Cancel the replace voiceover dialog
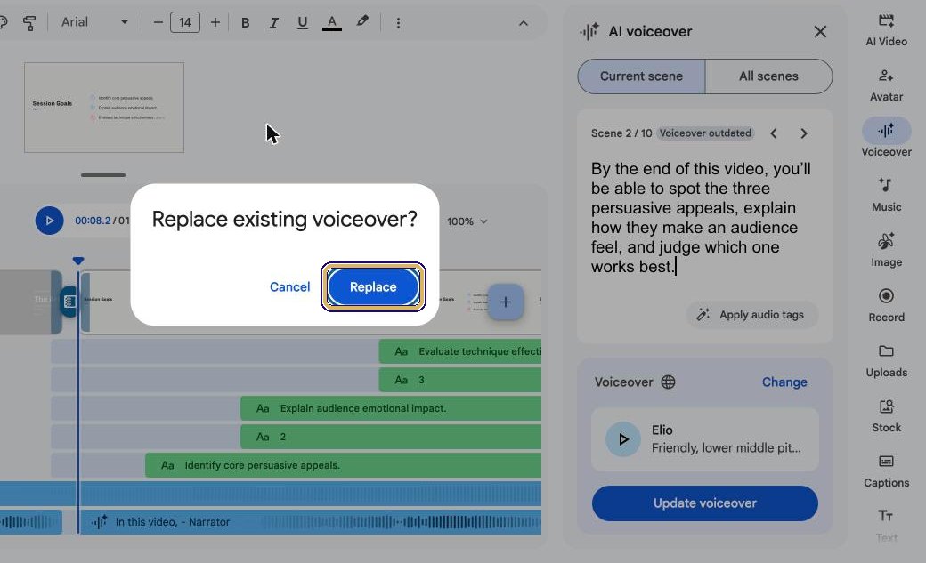This screenshot has width=926, height=563. [x=289, y=286]
